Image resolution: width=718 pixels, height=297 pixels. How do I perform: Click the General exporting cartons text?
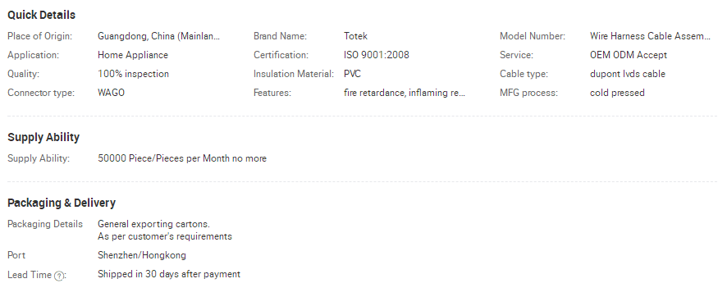(153, 224)
